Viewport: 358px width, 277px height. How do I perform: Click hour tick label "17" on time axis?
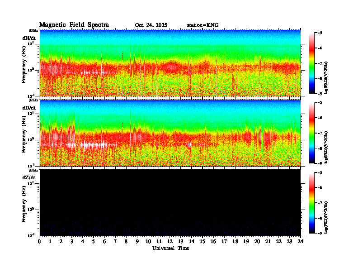(224, 241)
